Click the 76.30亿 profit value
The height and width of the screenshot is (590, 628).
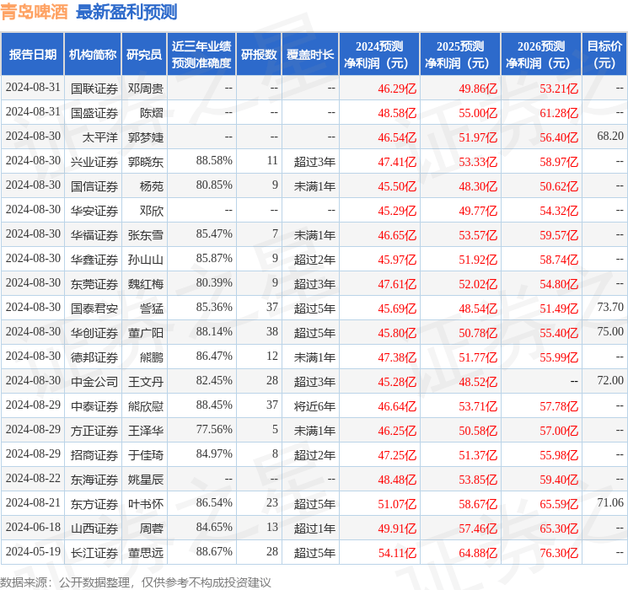click(559, 553)
